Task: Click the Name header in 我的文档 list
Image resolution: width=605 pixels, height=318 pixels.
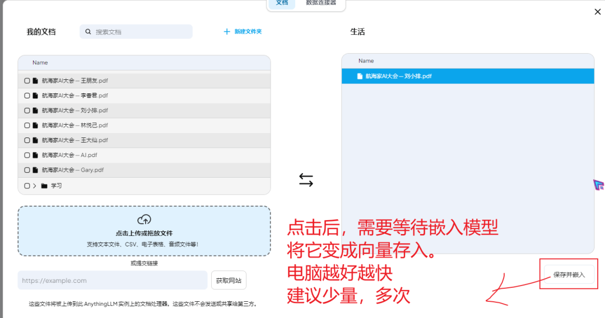Action: click(40, 63)
